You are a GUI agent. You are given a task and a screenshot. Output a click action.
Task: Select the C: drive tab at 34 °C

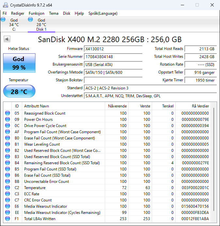point(14,24)
